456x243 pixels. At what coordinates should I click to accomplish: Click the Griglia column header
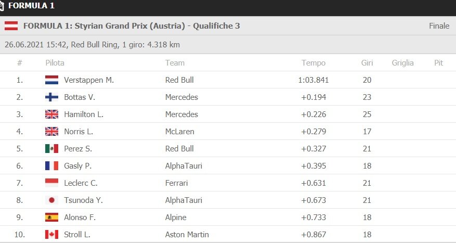(x=403, y=63)
